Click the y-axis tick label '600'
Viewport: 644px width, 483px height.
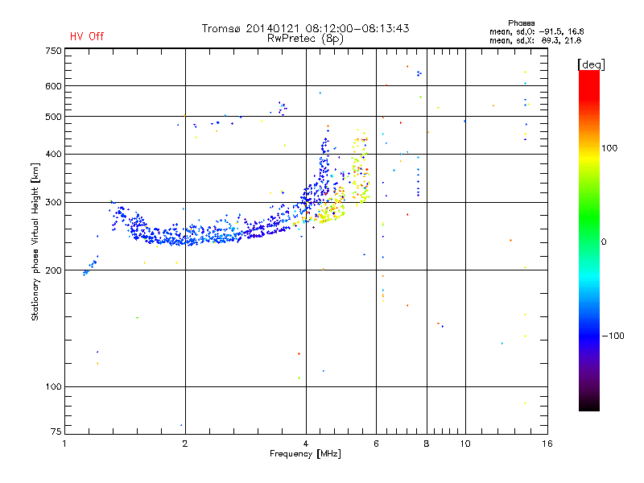[x=53, y=86]
